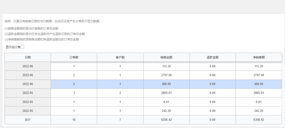285x128 pixels.
Task: Select the 净销售额 column header
Action: coord(259,57)
